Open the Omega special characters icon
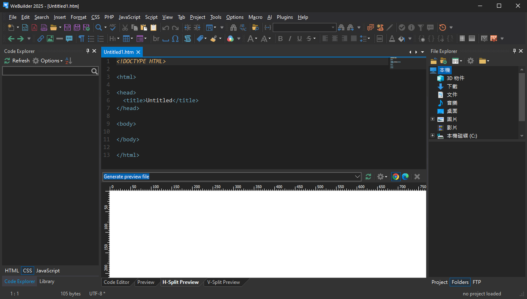527x299 pixels. click(175, 39)
